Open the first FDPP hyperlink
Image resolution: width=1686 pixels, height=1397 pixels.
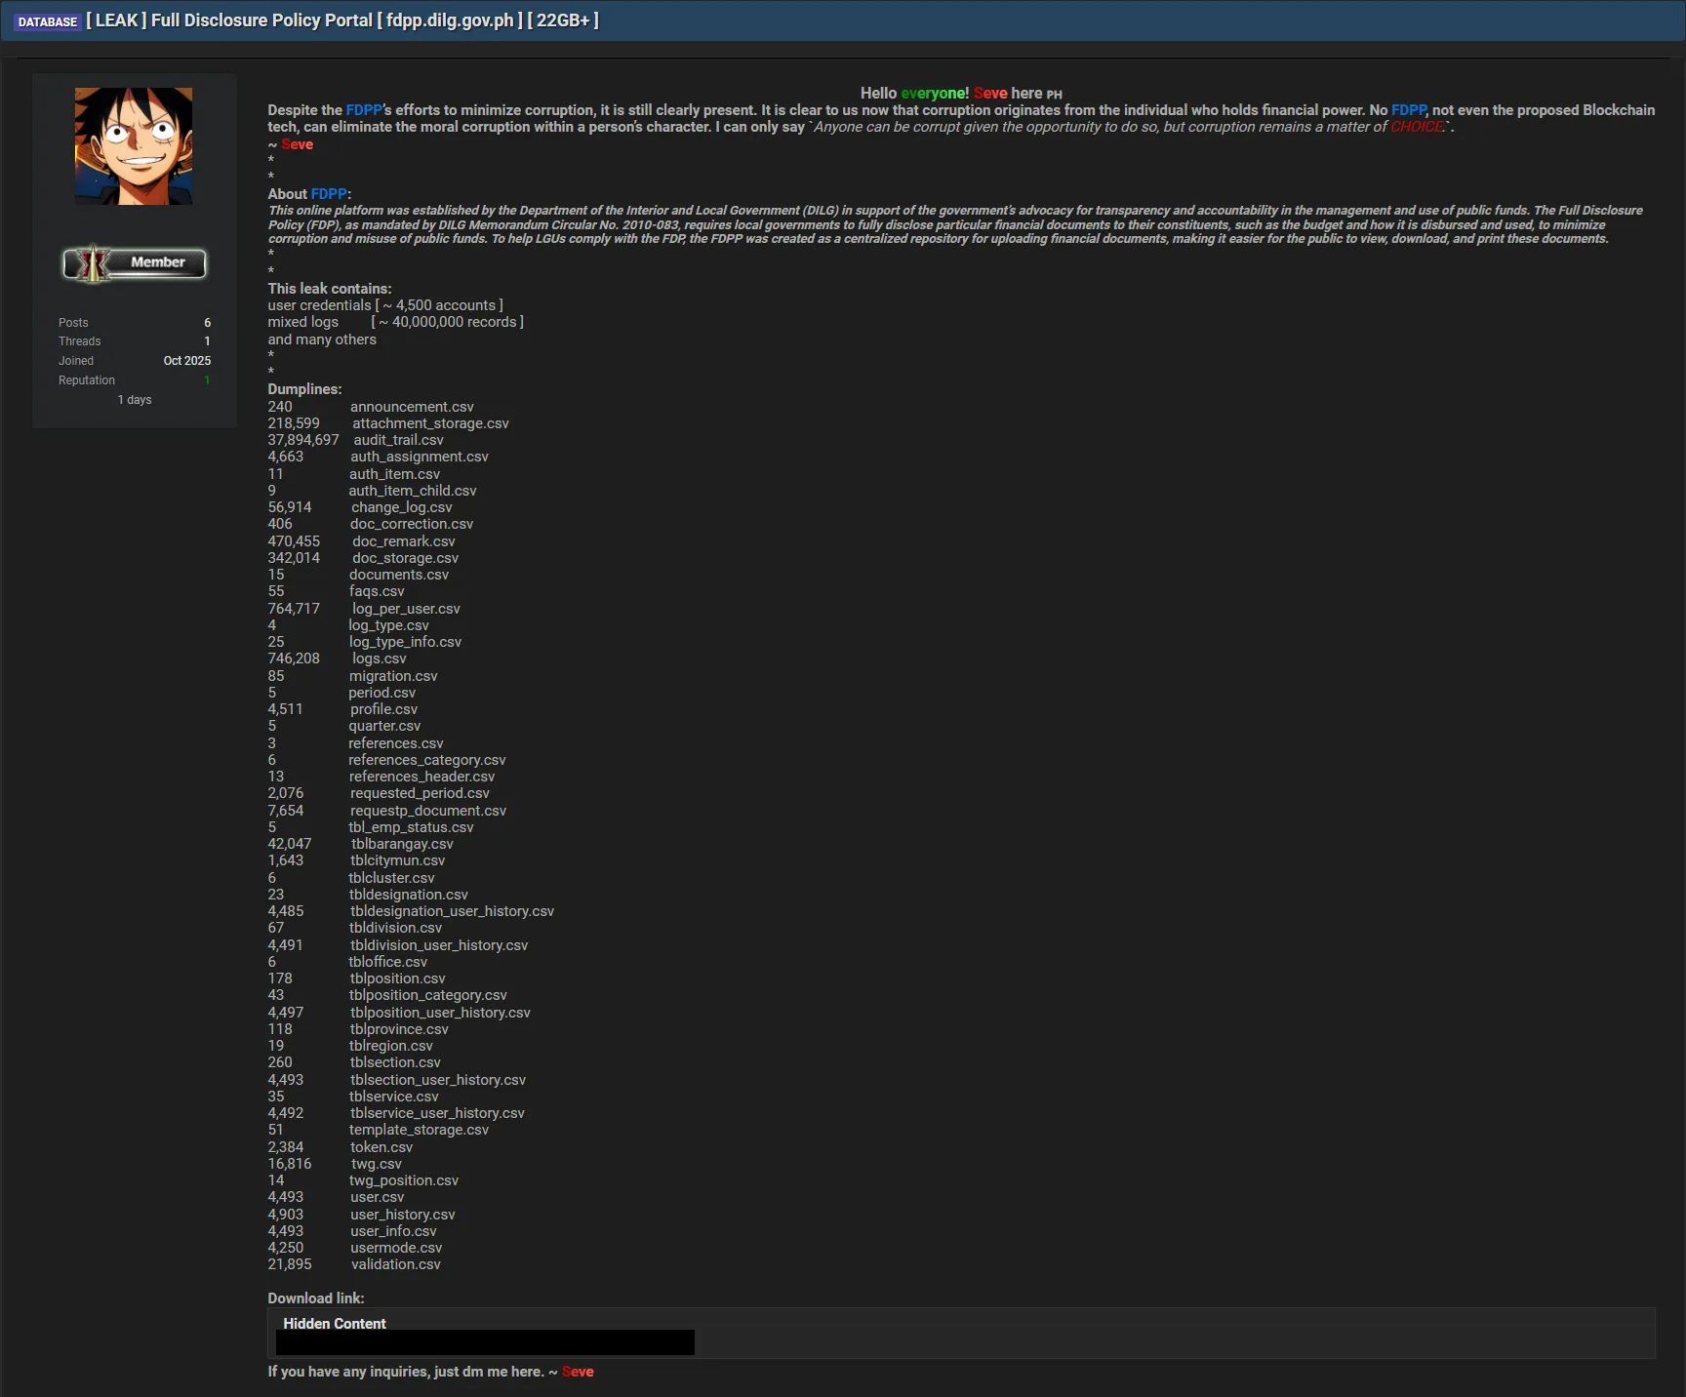(363, 110)
